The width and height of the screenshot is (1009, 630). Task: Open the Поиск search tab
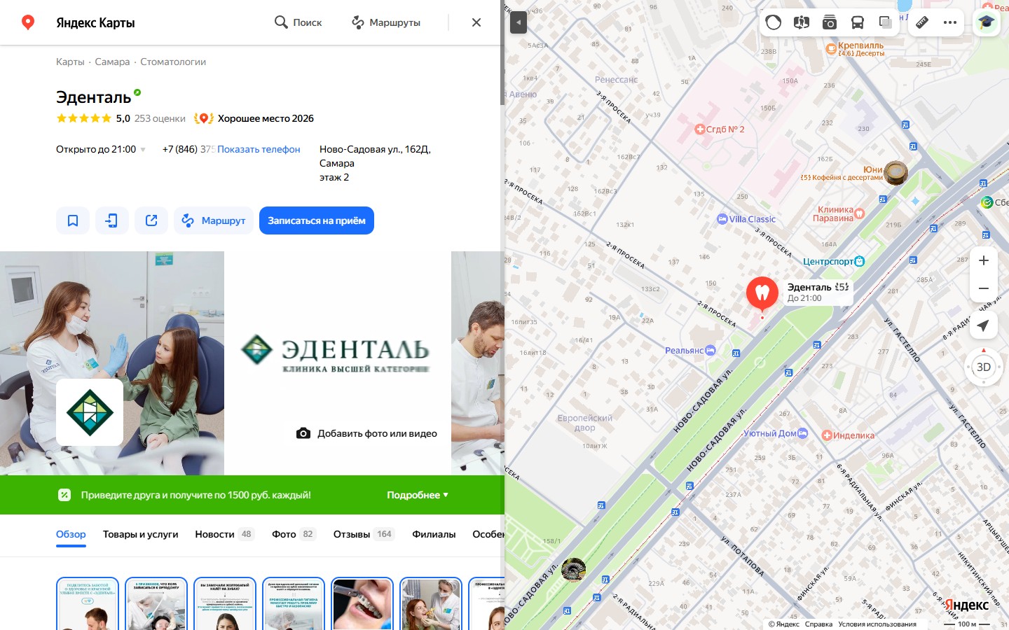coord(298,22)
